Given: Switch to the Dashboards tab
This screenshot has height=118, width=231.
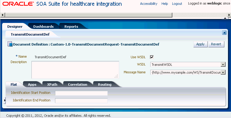Looking at the screenshot, I should pos(44,27).
